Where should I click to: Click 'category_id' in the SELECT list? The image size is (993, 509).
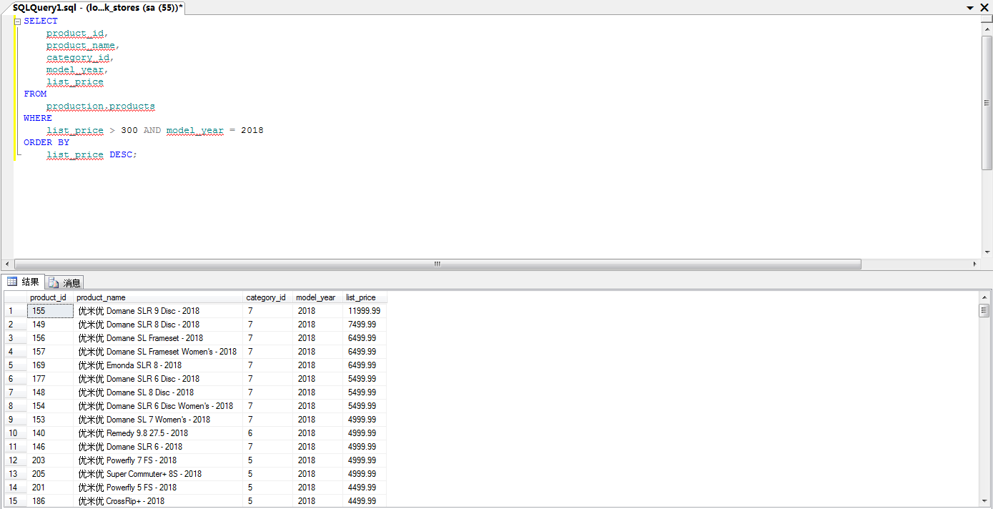point(78,58)
